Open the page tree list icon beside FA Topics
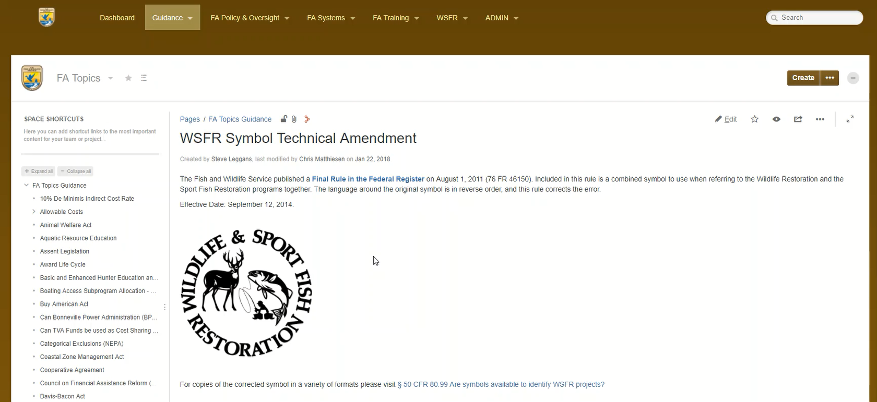This screenshot has height=402, width=877. tap(144, 78)
